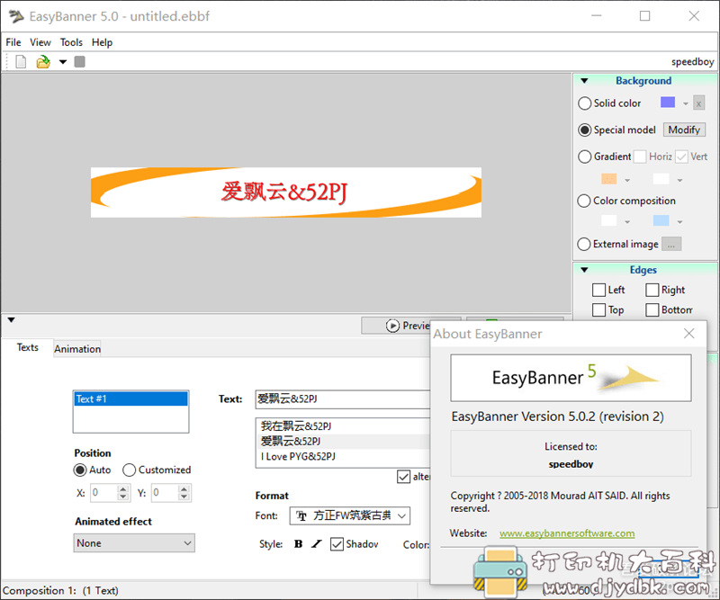Toggle the Italic style icon
This screenshot has width=720, height=600.
[x=317, y=544]
